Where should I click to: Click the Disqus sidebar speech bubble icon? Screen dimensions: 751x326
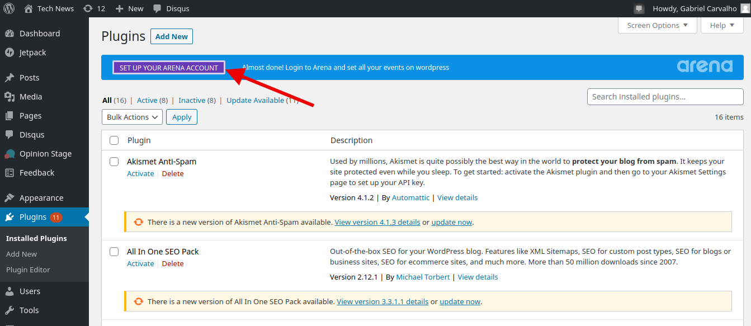[x=10, y=135]
